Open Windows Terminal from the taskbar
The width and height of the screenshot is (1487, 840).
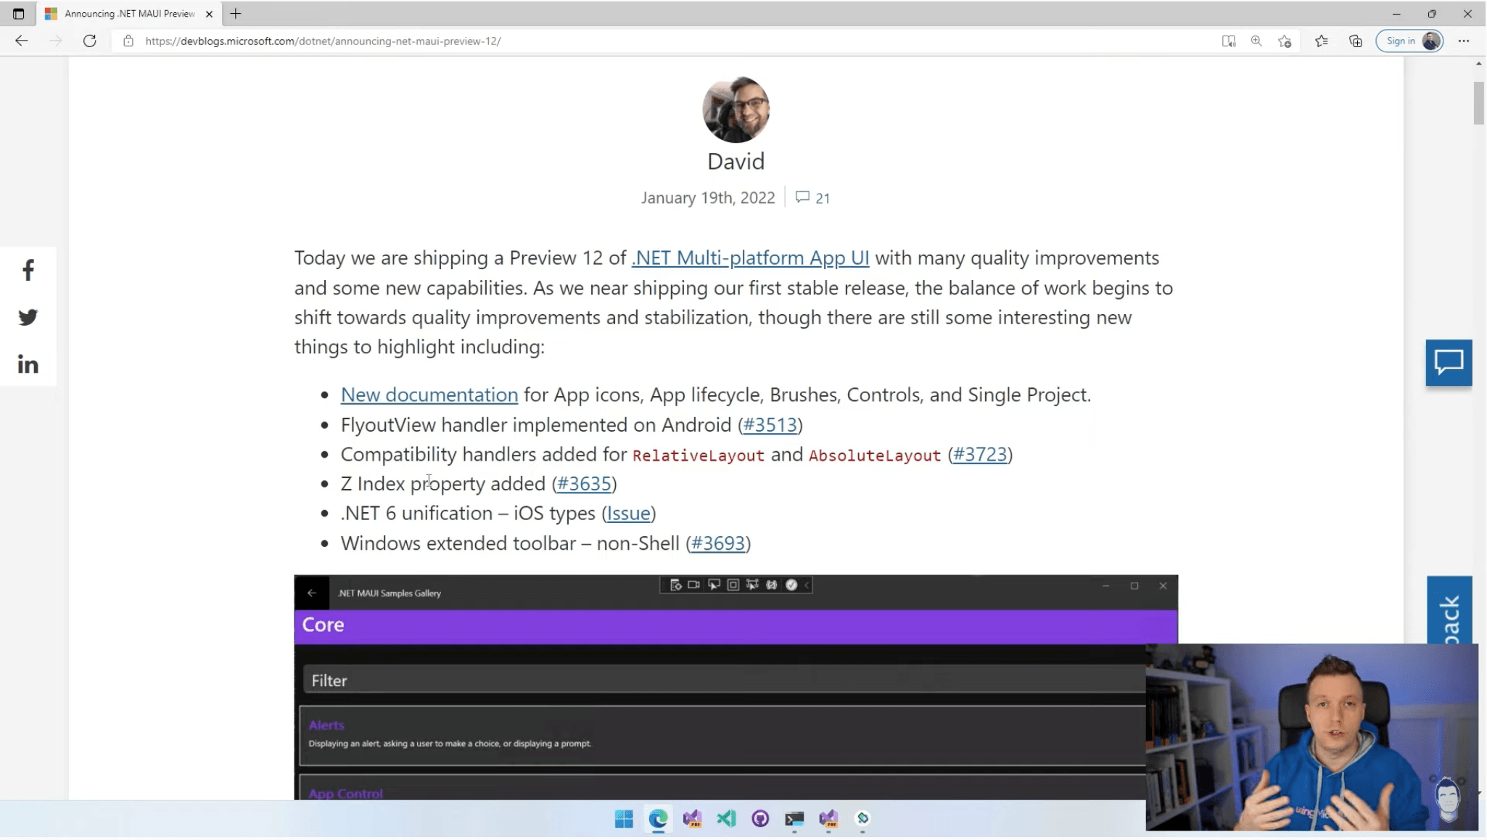794,820
